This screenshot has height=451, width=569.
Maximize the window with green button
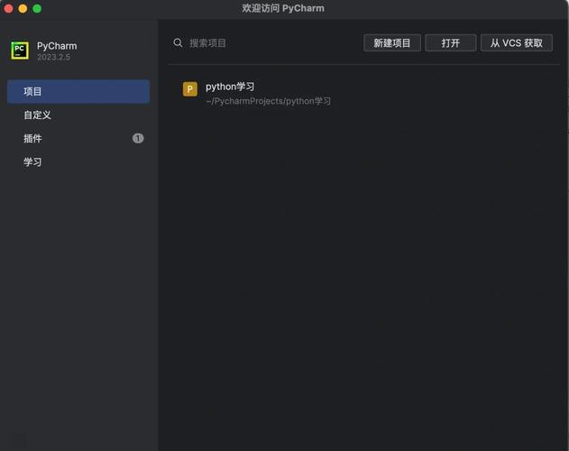click(x=37, y=8)
